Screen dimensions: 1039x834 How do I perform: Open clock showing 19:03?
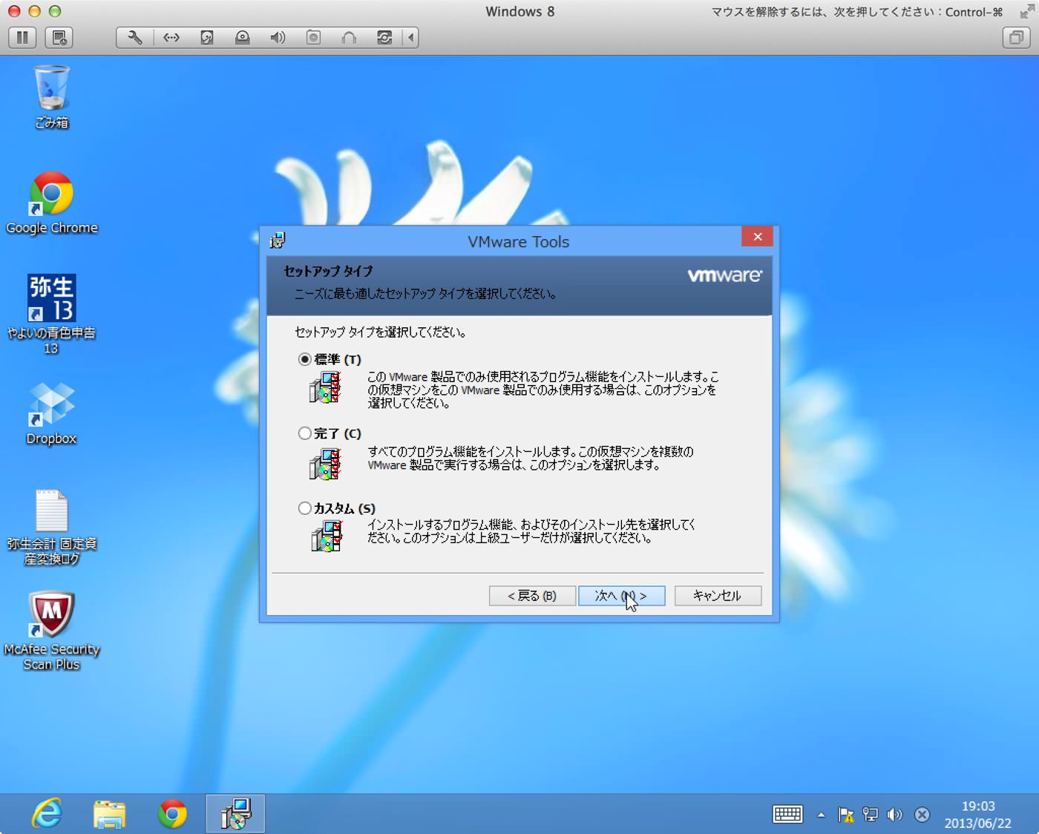(x=977, y=815)
